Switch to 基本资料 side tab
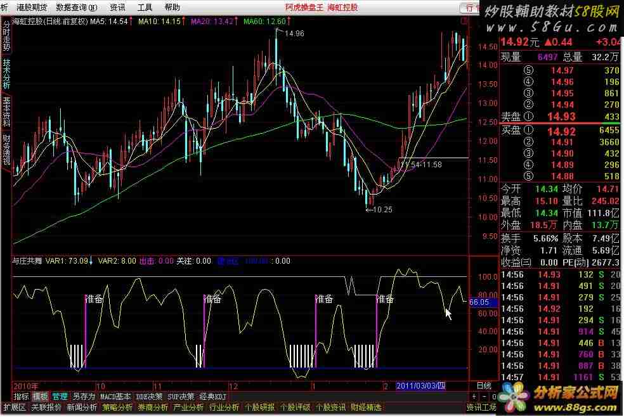The height and width of the screenshot is (417, 624). click(6, 112)
